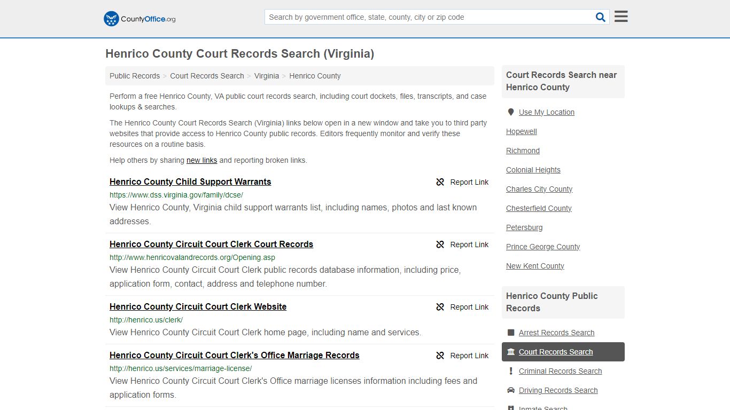Viewport: 730px width, 410px height.
Task: Click the Criminal Records exclamation icon
Action: 511,371
